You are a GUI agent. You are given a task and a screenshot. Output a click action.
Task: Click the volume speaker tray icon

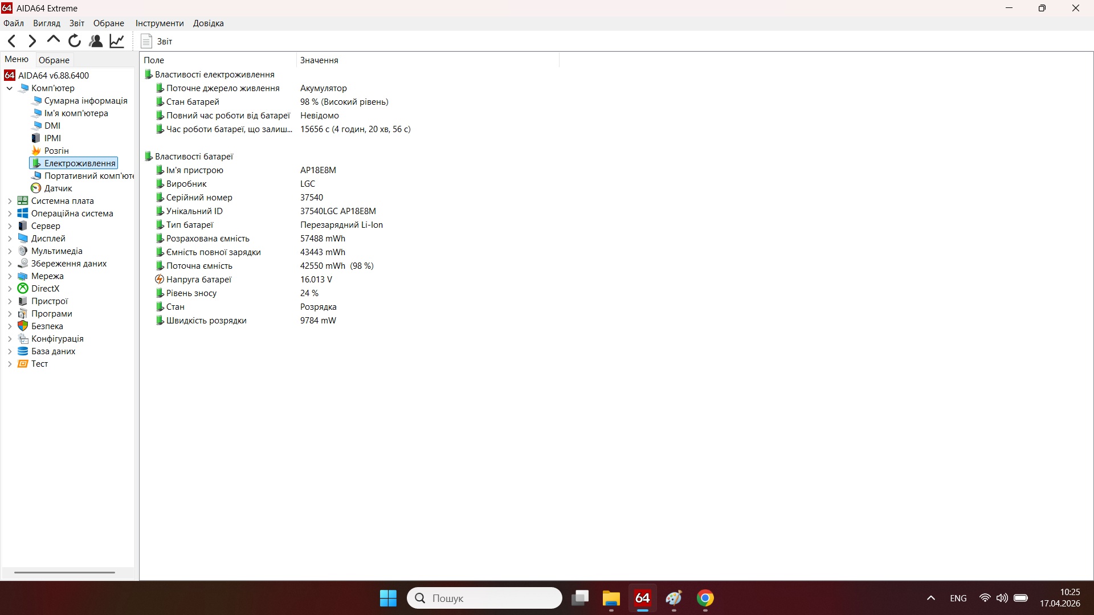(1002, 598)
